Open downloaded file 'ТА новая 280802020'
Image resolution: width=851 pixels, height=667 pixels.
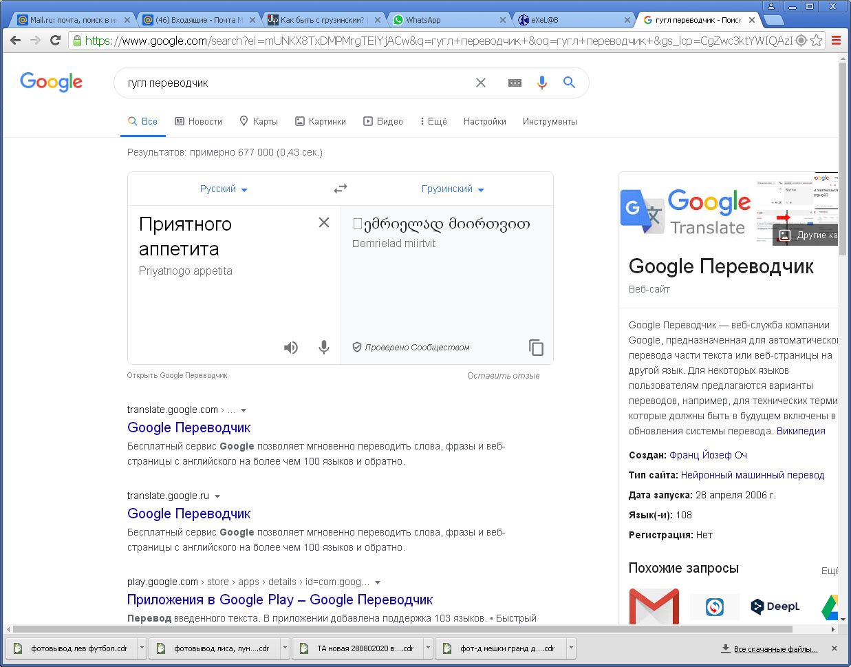coord(358,648)
